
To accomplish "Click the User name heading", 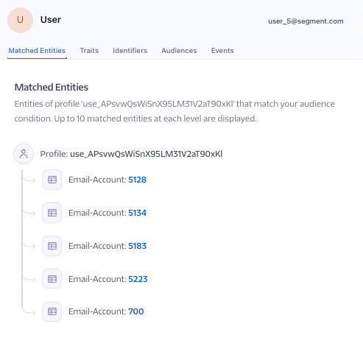I will (x=51, y=20).
